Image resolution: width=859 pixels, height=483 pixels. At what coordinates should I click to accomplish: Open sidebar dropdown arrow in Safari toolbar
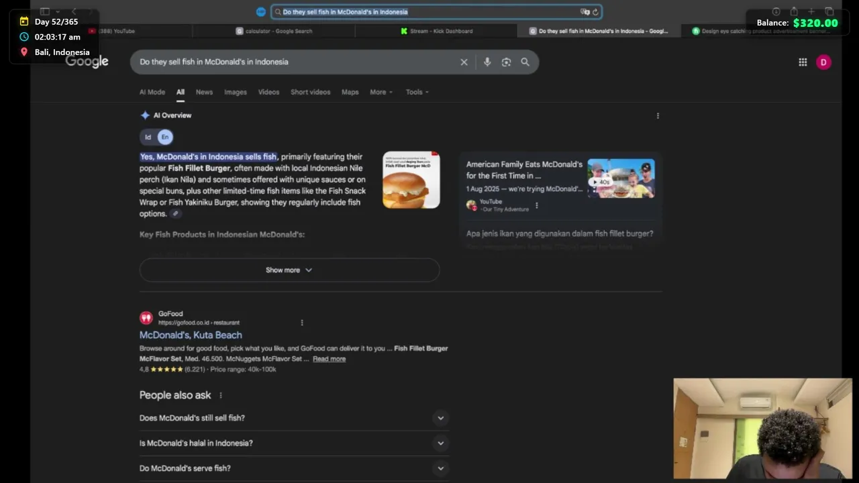[58, 11]
